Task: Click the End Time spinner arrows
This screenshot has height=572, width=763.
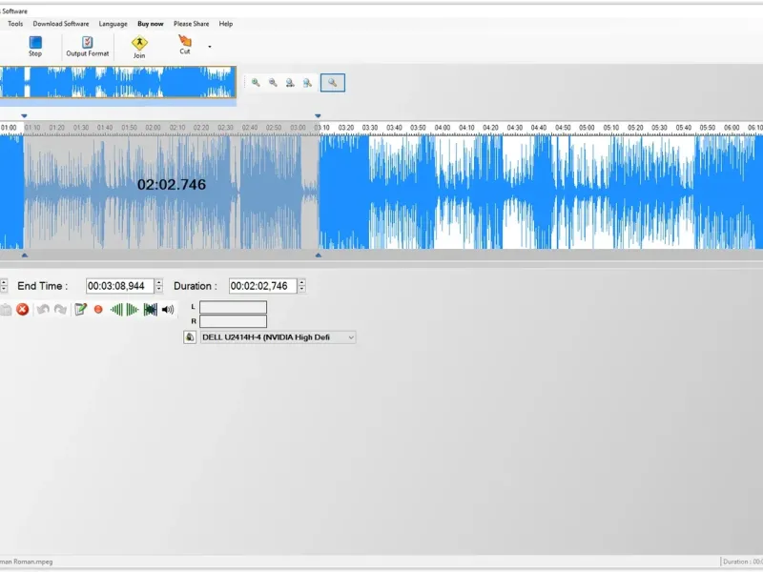Action: pos(158,286)
